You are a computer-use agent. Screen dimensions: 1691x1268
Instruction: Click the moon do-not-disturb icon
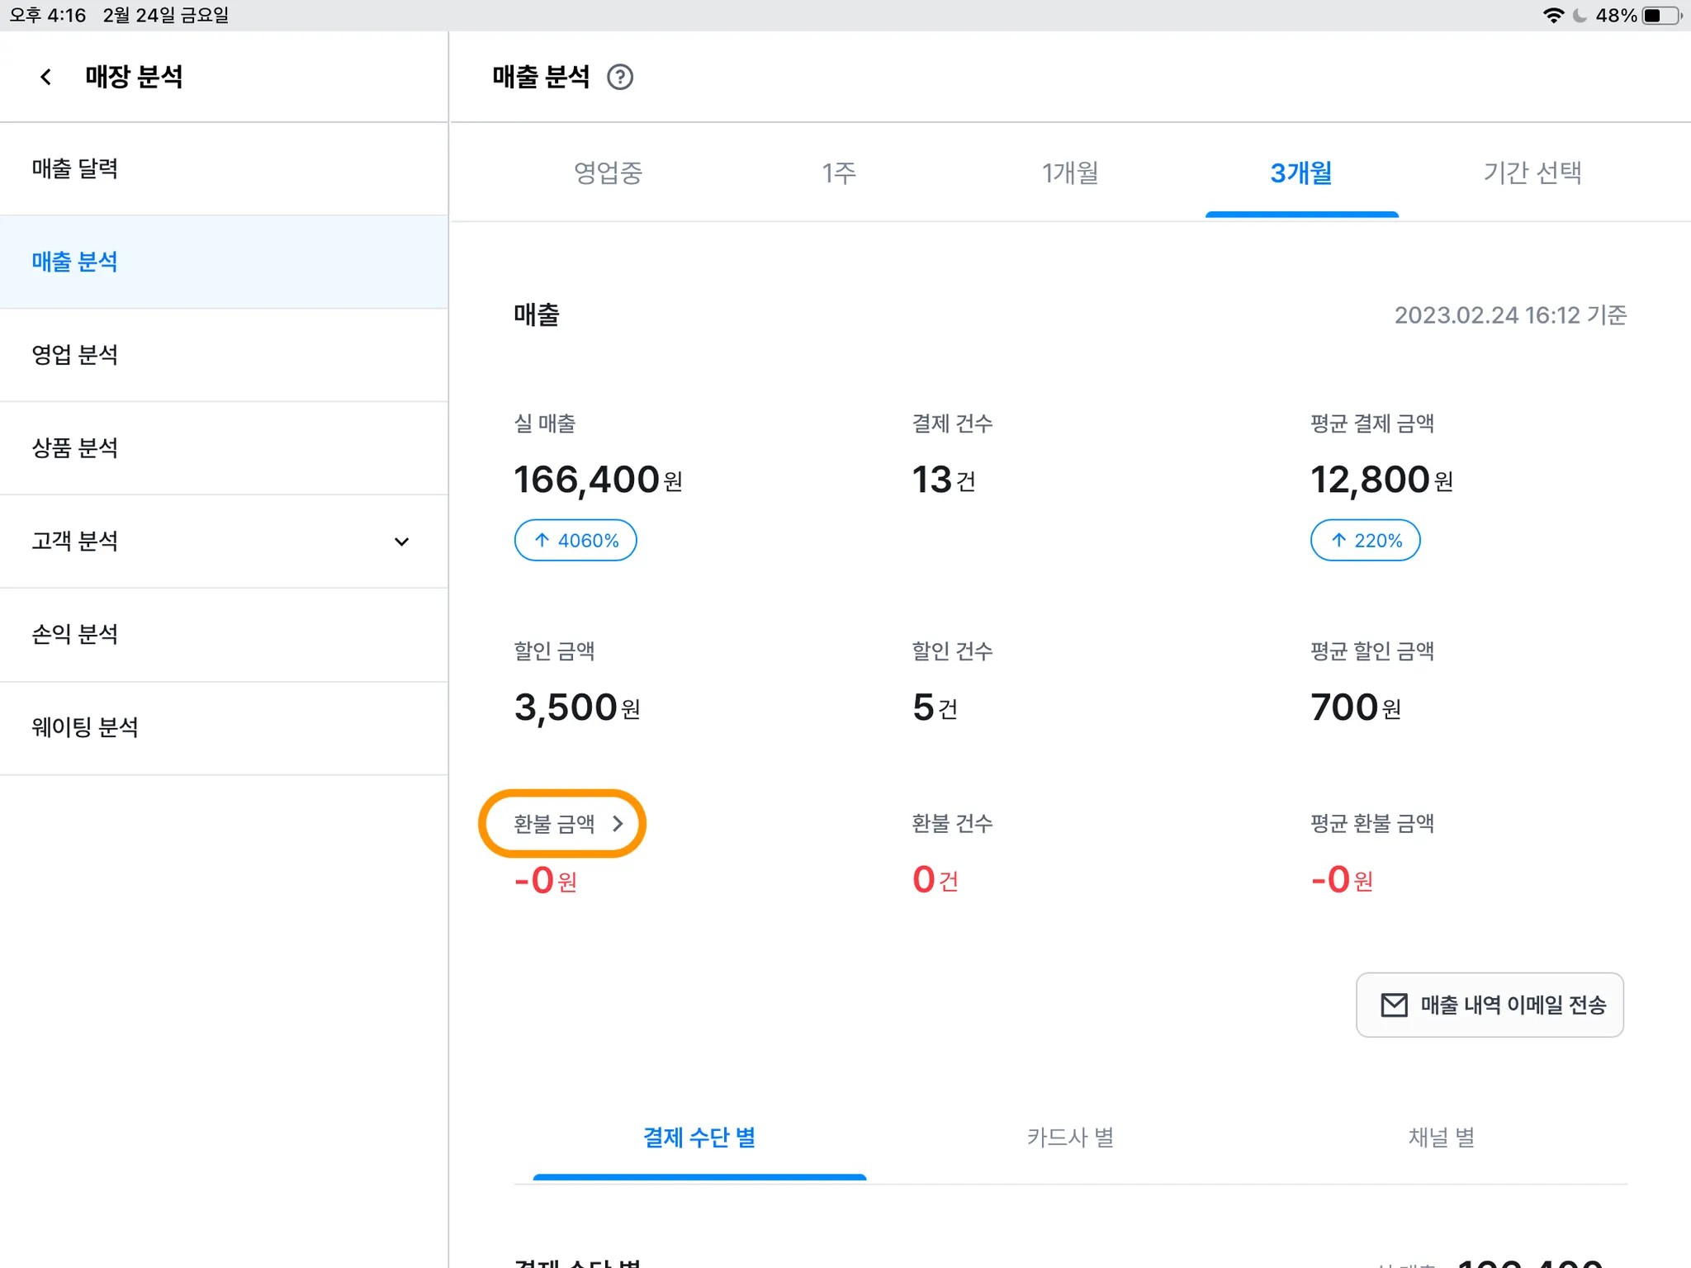click(1580, 15)
